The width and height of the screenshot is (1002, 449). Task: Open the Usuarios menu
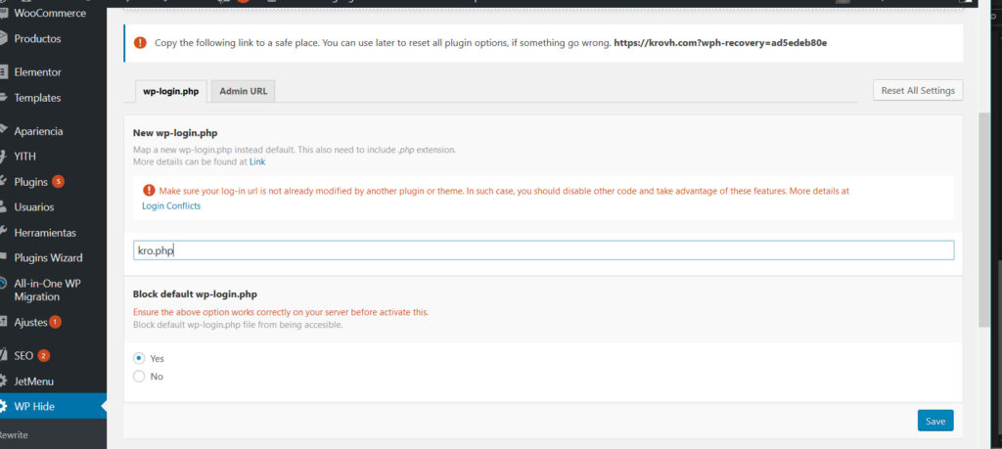[x=34, y=207]
